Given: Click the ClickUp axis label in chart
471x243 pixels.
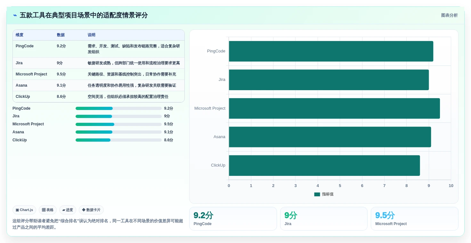Looking at the screenshot, I should (218, 165).
